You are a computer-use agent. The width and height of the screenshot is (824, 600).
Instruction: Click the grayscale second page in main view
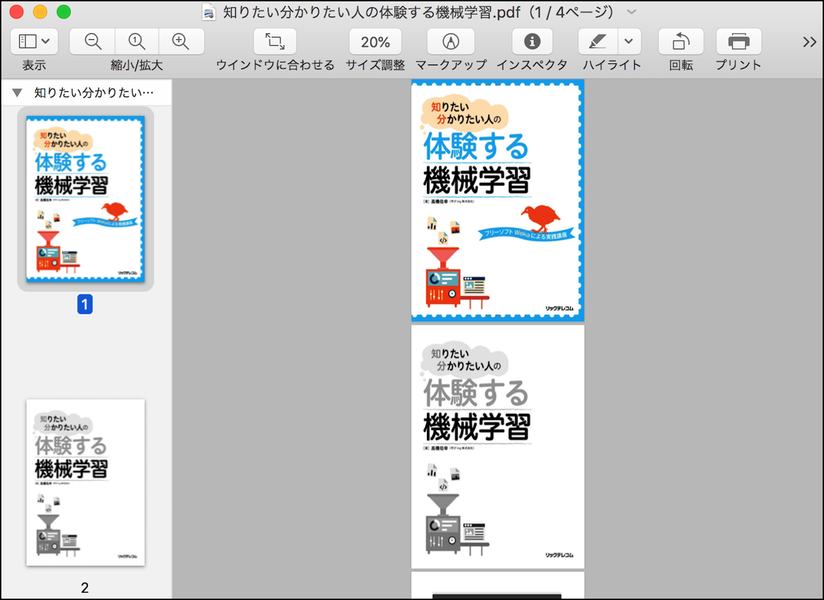(x=498, y=446)
